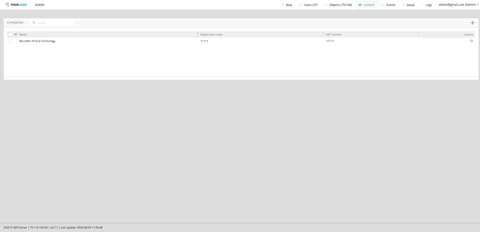Click the ADMIN label in the top bar
Screen dimensions: 480x232
pos(39,5)
